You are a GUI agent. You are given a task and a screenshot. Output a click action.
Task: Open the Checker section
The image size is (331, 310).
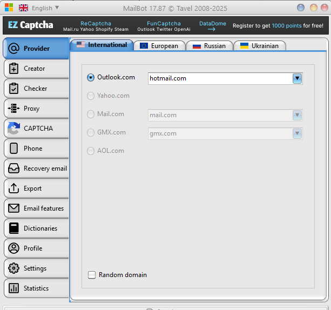pyautogui.click(x=36, y=88)
